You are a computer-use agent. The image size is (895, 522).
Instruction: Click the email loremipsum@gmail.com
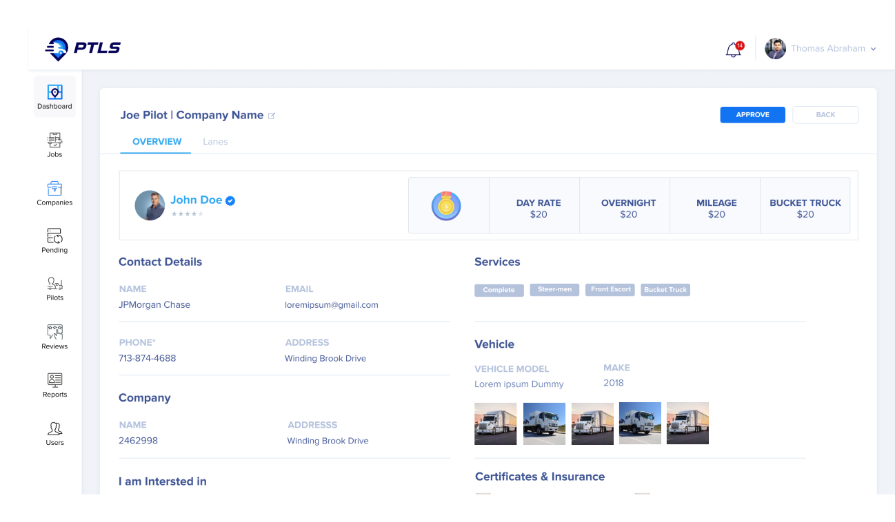[332, 305]
